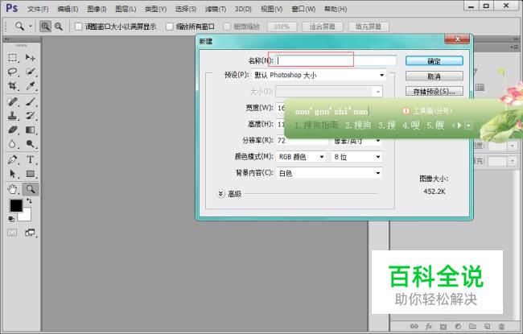Click the Fit Screen button
The width and height of the screenshot is (523, 334).
point(322,27)
